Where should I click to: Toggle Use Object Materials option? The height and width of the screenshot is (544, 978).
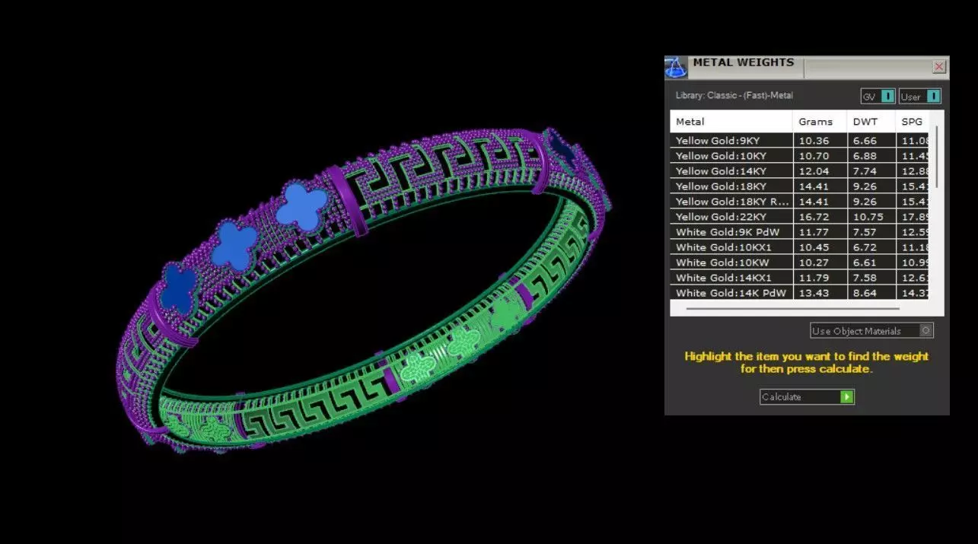871,331
